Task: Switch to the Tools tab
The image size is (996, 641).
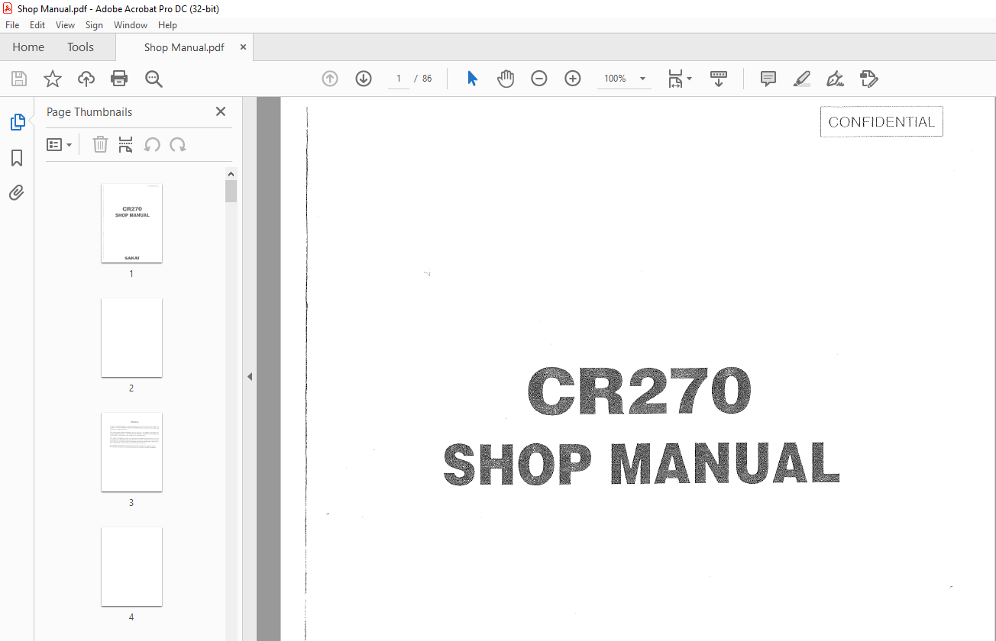Action: pyautogui.click(x=80, y=47)
